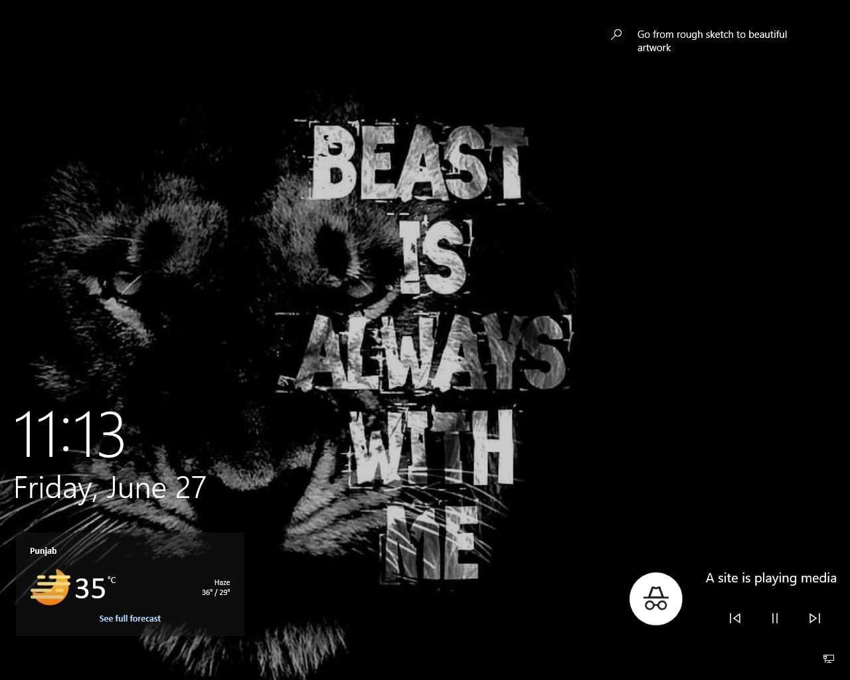Click the Friday, June 27 date
This screenshot has width=850, height=680.
point(110,488)
